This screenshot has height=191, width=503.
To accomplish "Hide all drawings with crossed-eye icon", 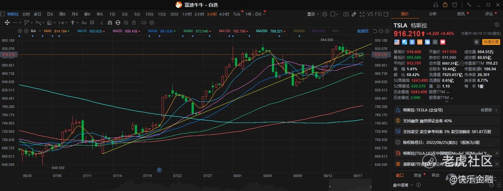I will [126, 23].
